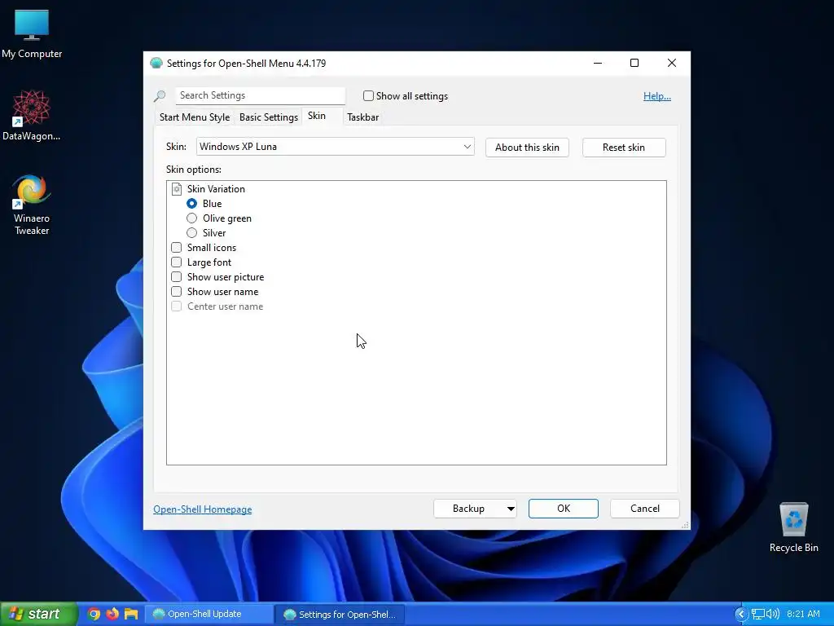Maximize the Open-Shell settings window
The image size is (834, 626).
click(634, 63)
